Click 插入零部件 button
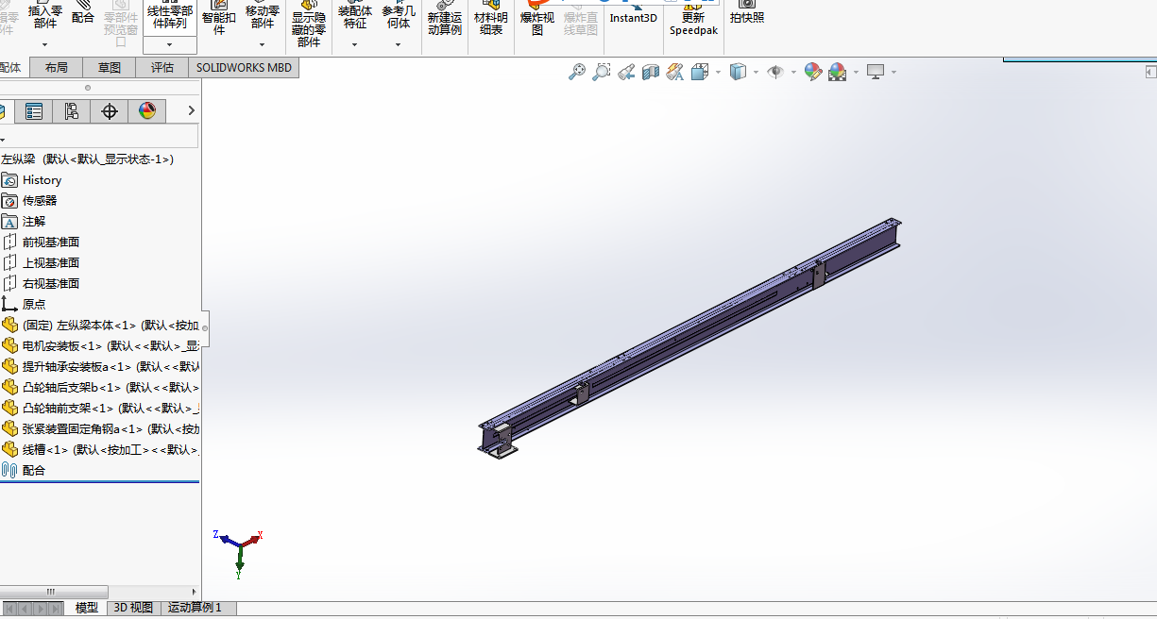The image size is (1157, 619). click(44, 14)
